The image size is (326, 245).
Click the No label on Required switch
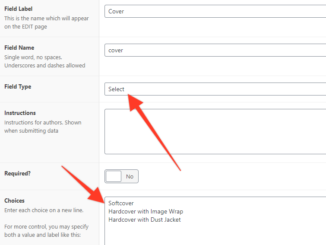(x=130, y=177)
